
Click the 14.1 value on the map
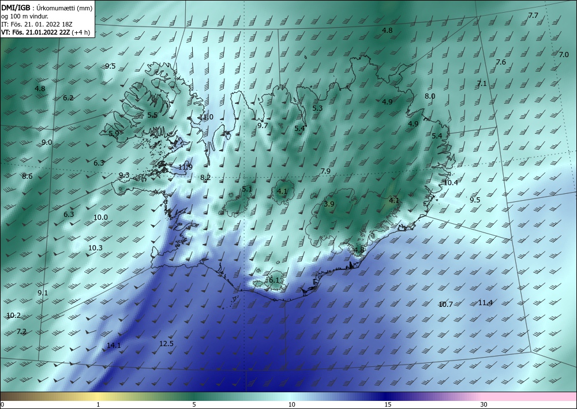click(114, 346)
